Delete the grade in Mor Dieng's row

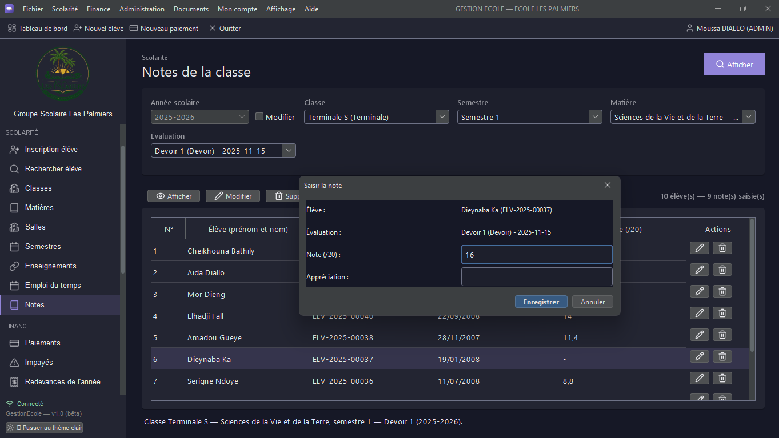coord(722,291)
